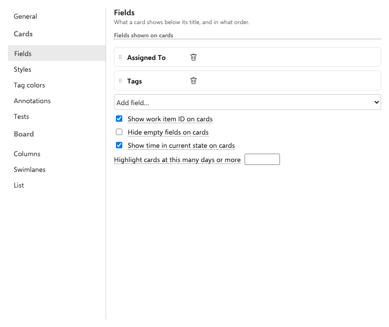The width and height of the screenshot is (389, 327).
Task: Select the Fields settings page
Action: point(57,53)
